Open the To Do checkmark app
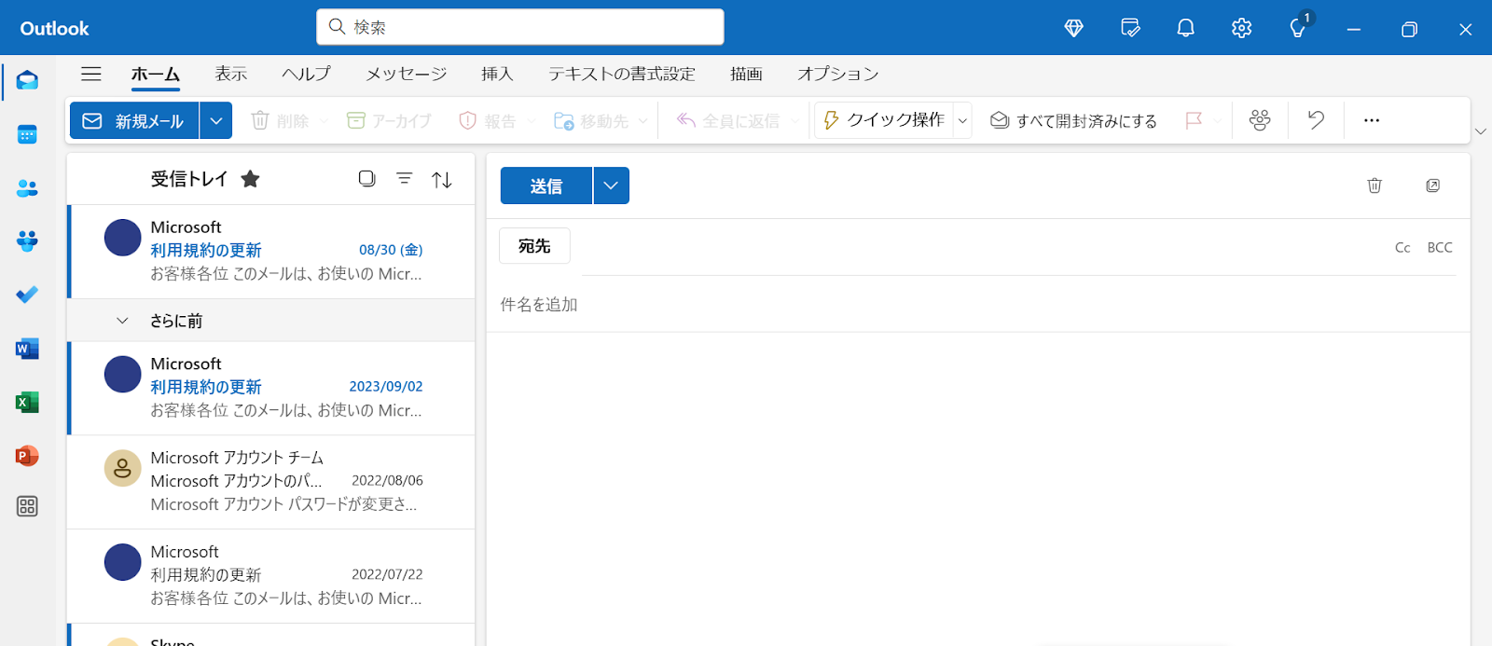The height and width of the screenshot is (646, 1492). [x=27, y=295]
